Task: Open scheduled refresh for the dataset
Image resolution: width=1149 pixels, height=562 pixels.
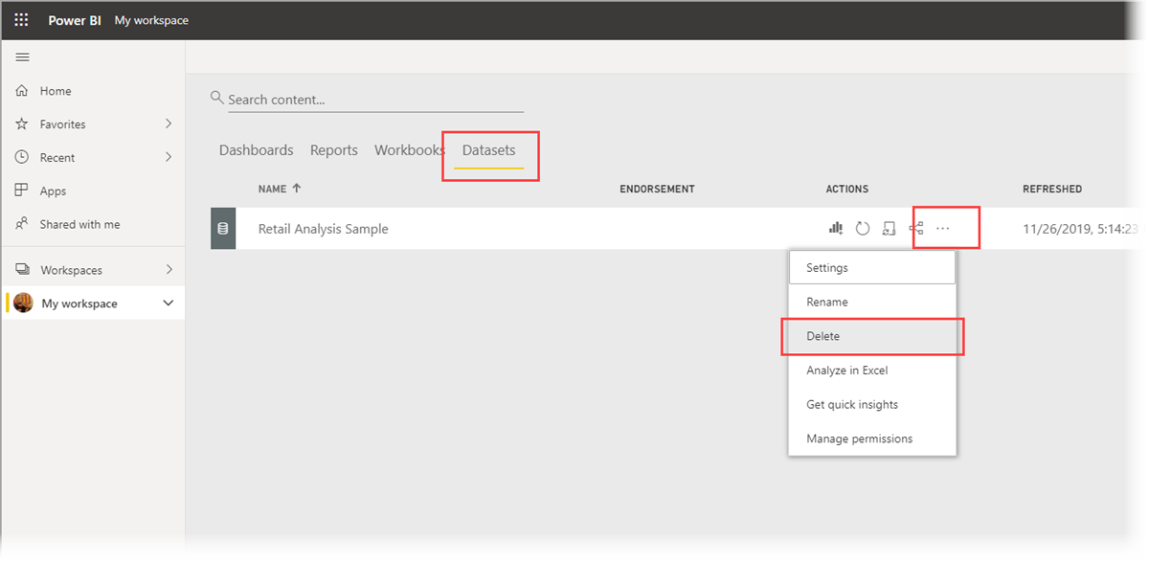Action: pos(889,228)
